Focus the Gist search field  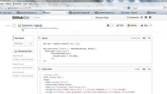(62, 17)
